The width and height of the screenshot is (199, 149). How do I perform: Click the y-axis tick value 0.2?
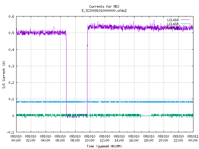[x=11, y=83]
